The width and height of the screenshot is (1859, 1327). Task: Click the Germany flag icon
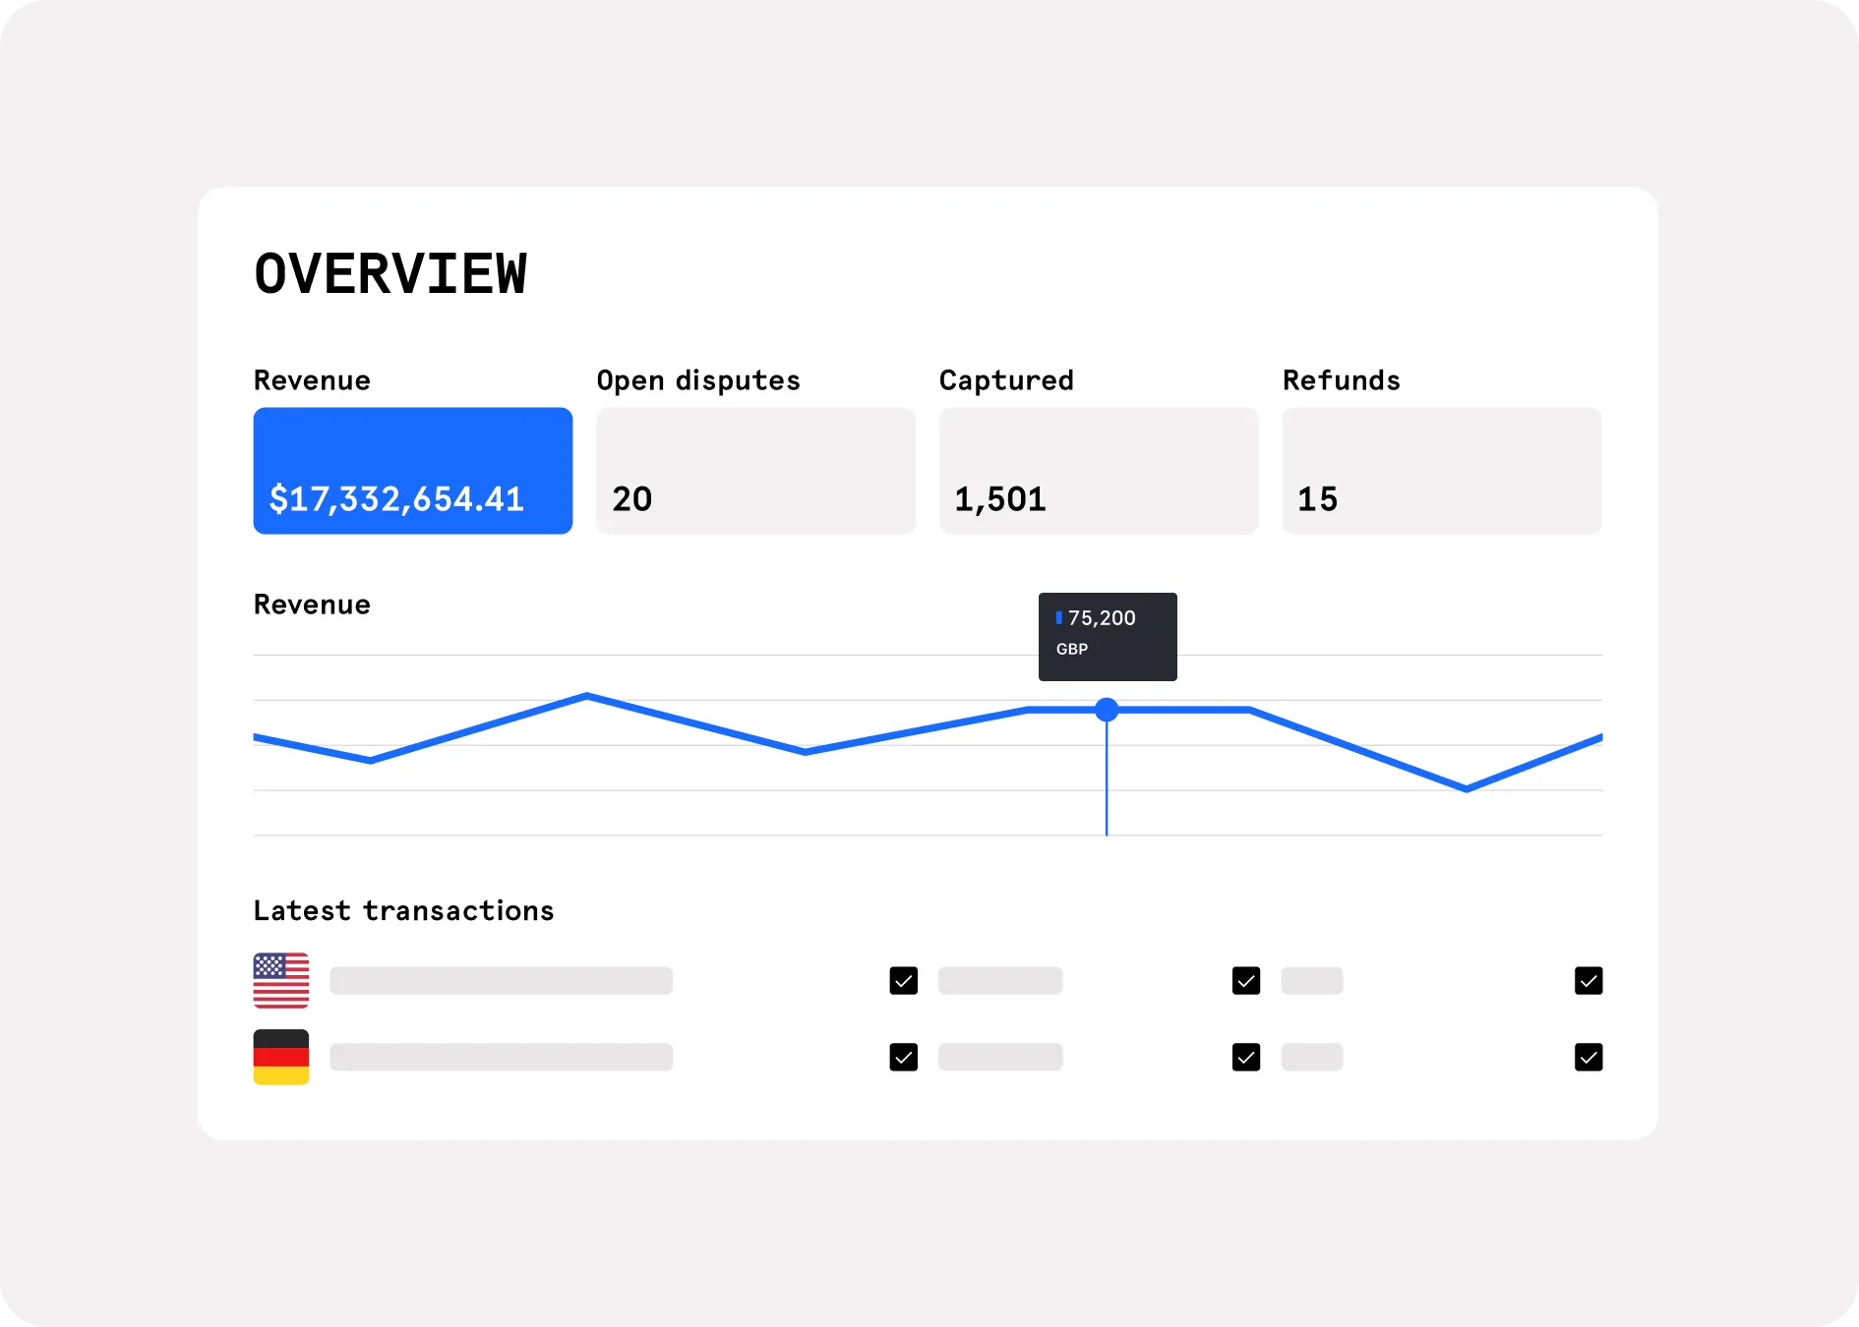tap(281, 1057)
